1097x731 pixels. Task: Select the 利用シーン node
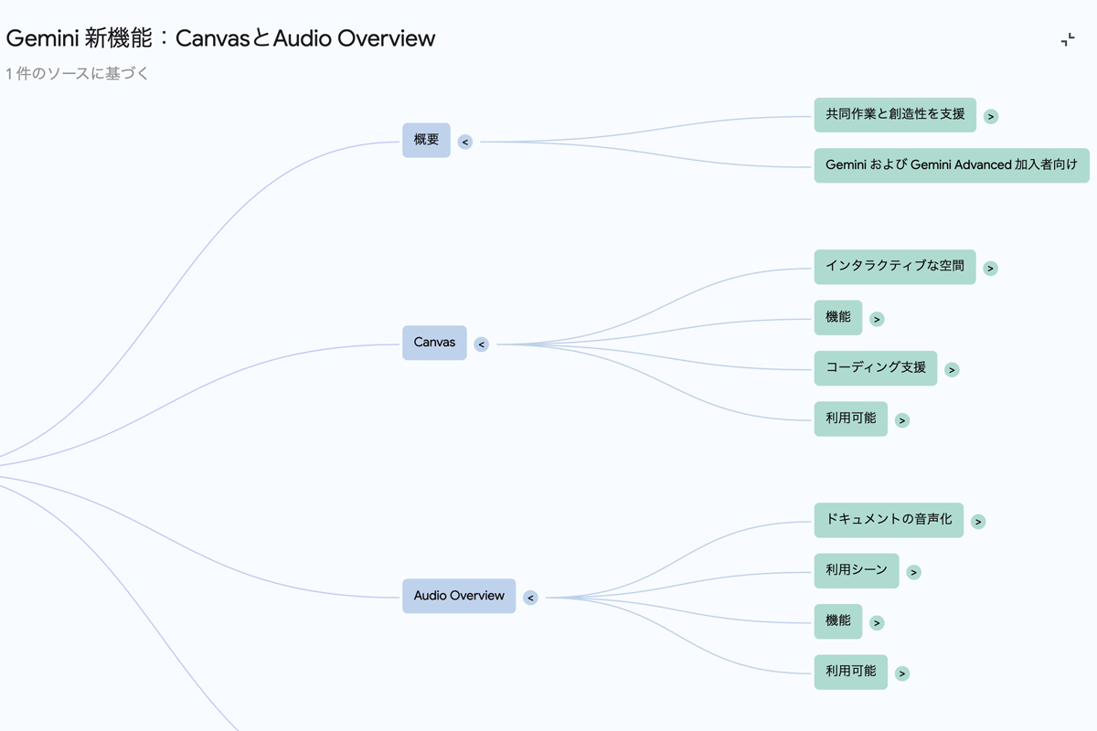(x=857, y=570)
